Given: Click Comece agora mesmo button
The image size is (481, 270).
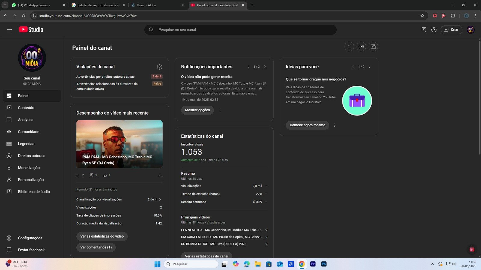Looking at the screenshot, I should (x=308, y=125).
